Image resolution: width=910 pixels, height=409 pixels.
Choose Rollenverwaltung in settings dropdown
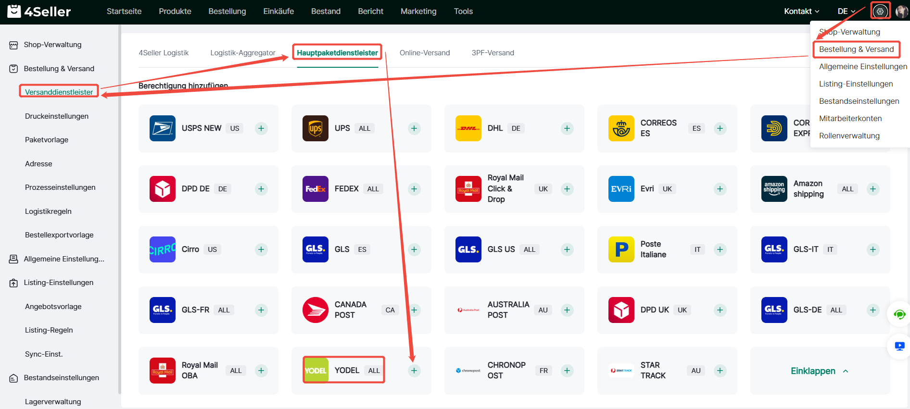[849, 136]
